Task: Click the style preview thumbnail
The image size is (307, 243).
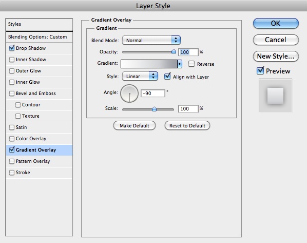Action: coord(276,96)
